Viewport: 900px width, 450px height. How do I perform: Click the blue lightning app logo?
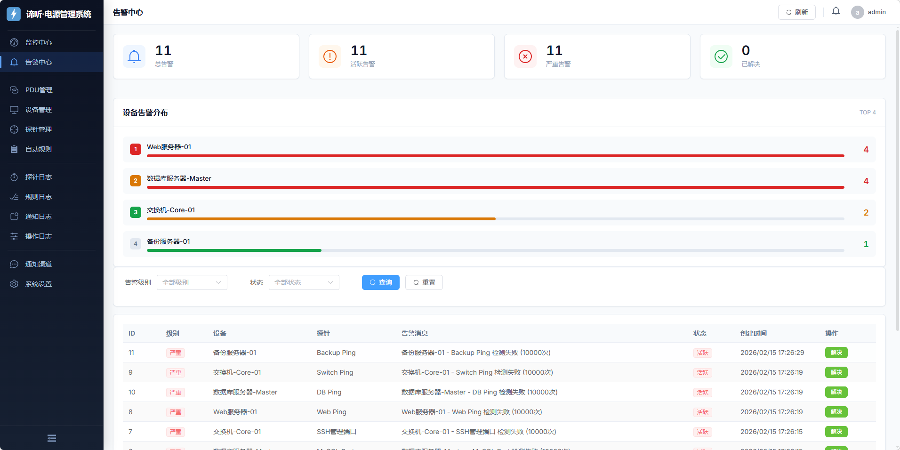click(x=14, y=14)
